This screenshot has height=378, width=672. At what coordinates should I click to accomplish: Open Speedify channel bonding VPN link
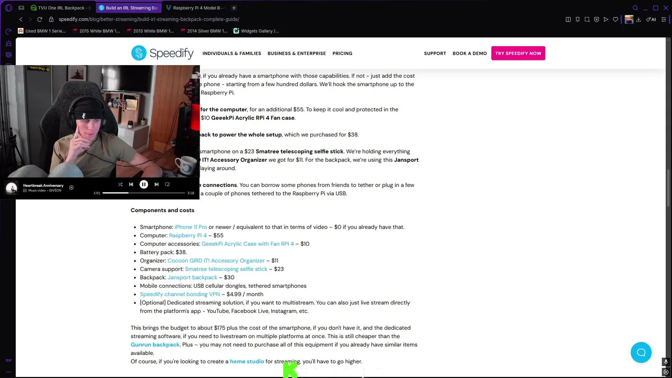[x=180, y=294]
